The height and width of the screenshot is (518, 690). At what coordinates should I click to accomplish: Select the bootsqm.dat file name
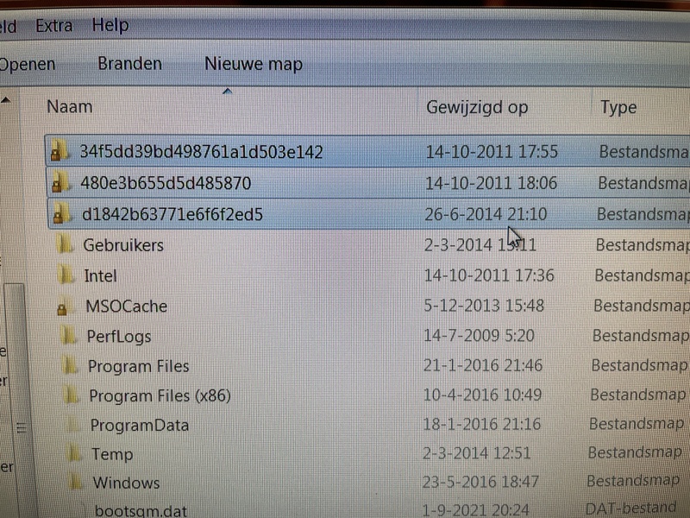(x=141, y=510)
